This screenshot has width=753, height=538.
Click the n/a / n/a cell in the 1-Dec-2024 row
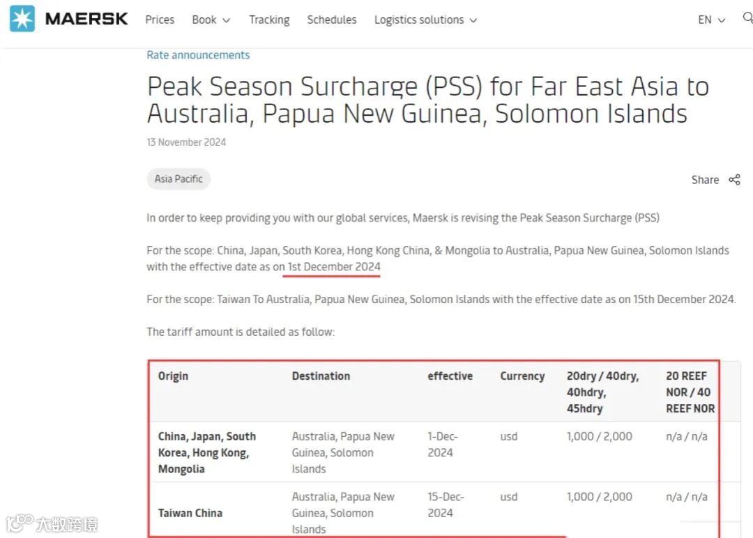pyautogui.click(x=687, y=436)
